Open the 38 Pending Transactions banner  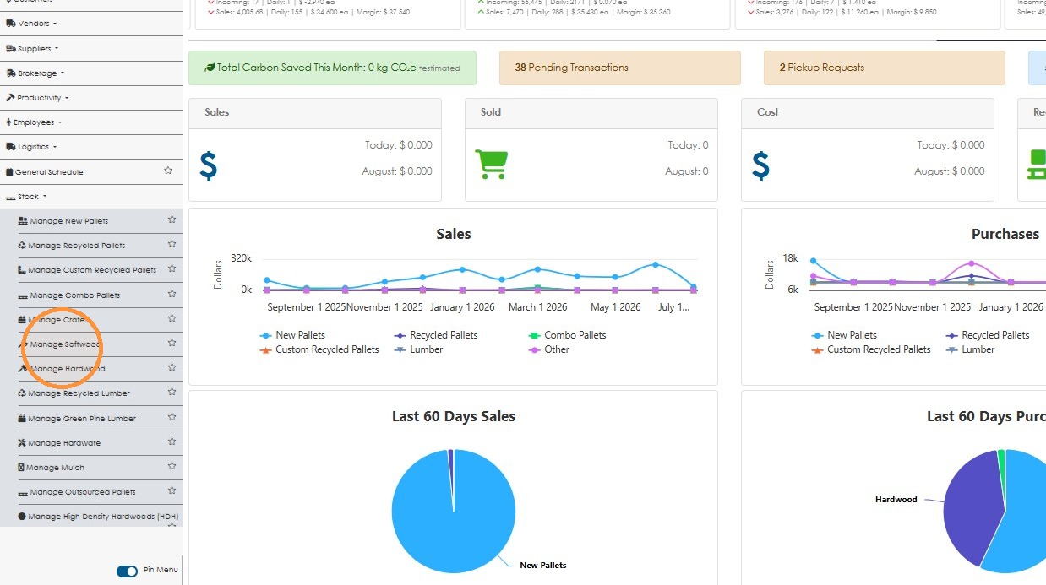[x=620, y=68]
